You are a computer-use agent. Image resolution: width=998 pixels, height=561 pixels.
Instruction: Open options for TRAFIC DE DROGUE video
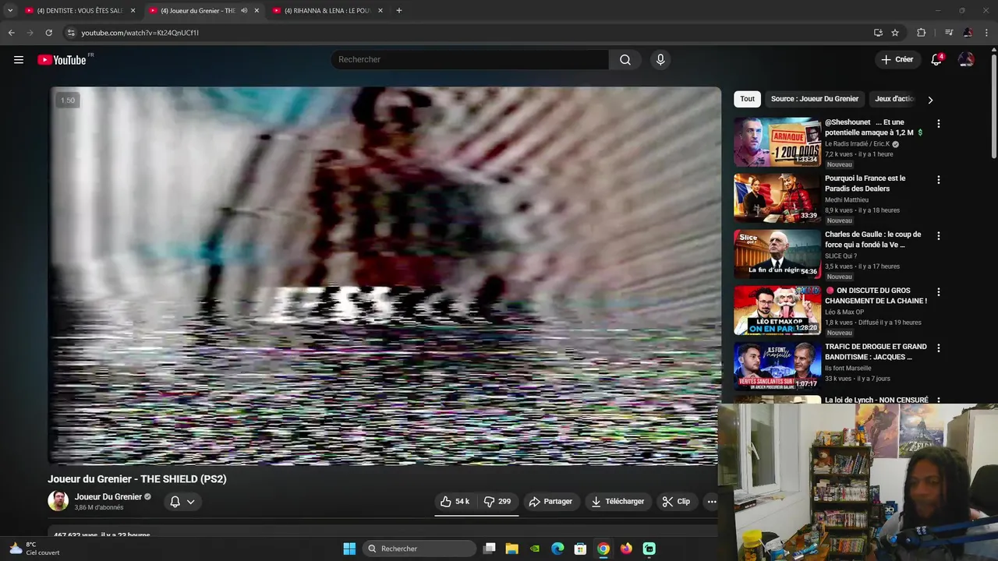938,348
